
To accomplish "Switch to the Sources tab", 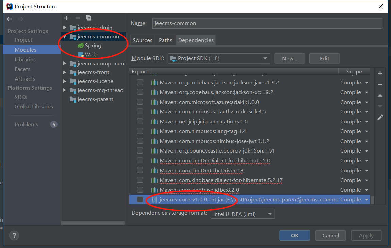I will [142, 40].
